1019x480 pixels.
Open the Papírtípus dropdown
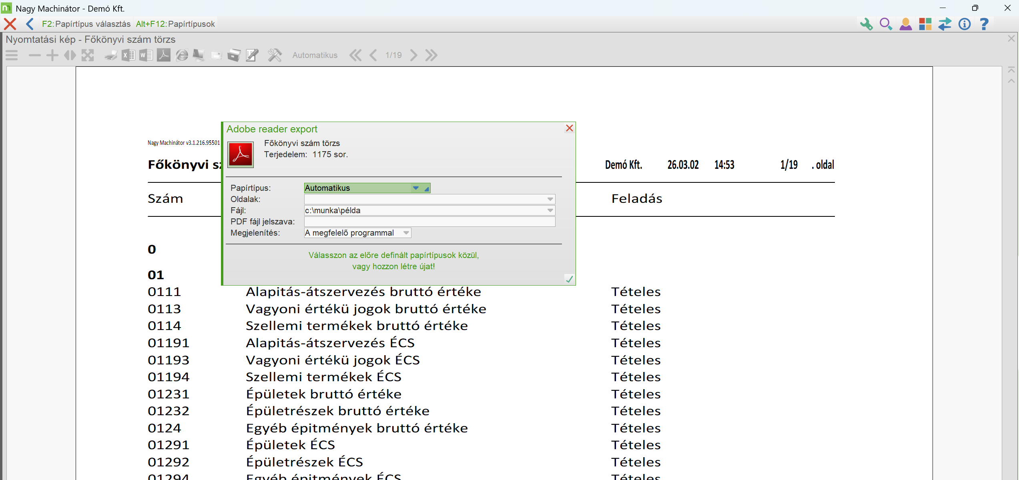(x=415, y=188)
